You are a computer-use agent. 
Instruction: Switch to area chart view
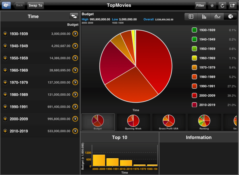tap(217, 17)
